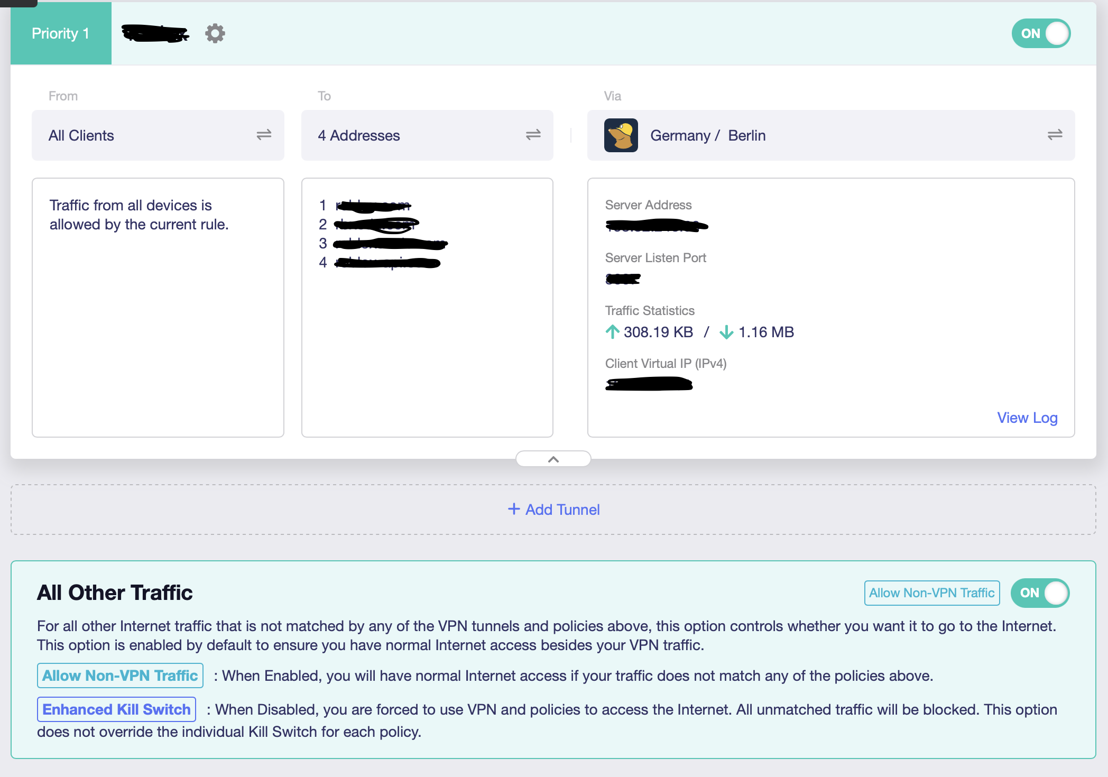Click the download arrow traffic icon
This screenshot has height=777, width=1108.
pyautogui.click(x=726, y=332)
